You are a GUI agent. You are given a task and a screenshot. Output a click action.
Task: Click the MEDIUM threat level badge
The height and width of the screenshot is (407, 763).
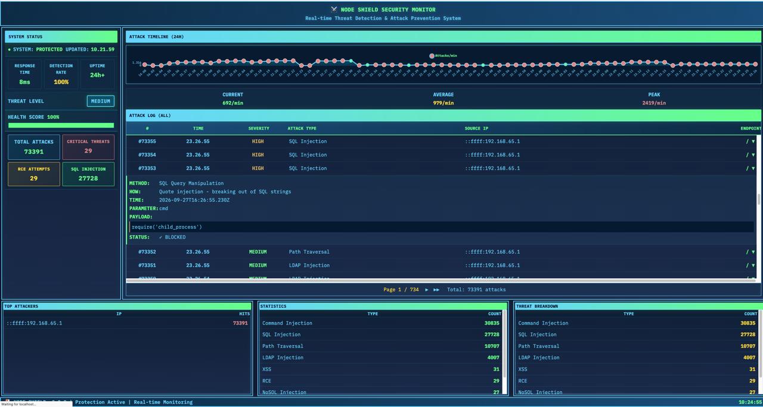[x=100, y=101]
